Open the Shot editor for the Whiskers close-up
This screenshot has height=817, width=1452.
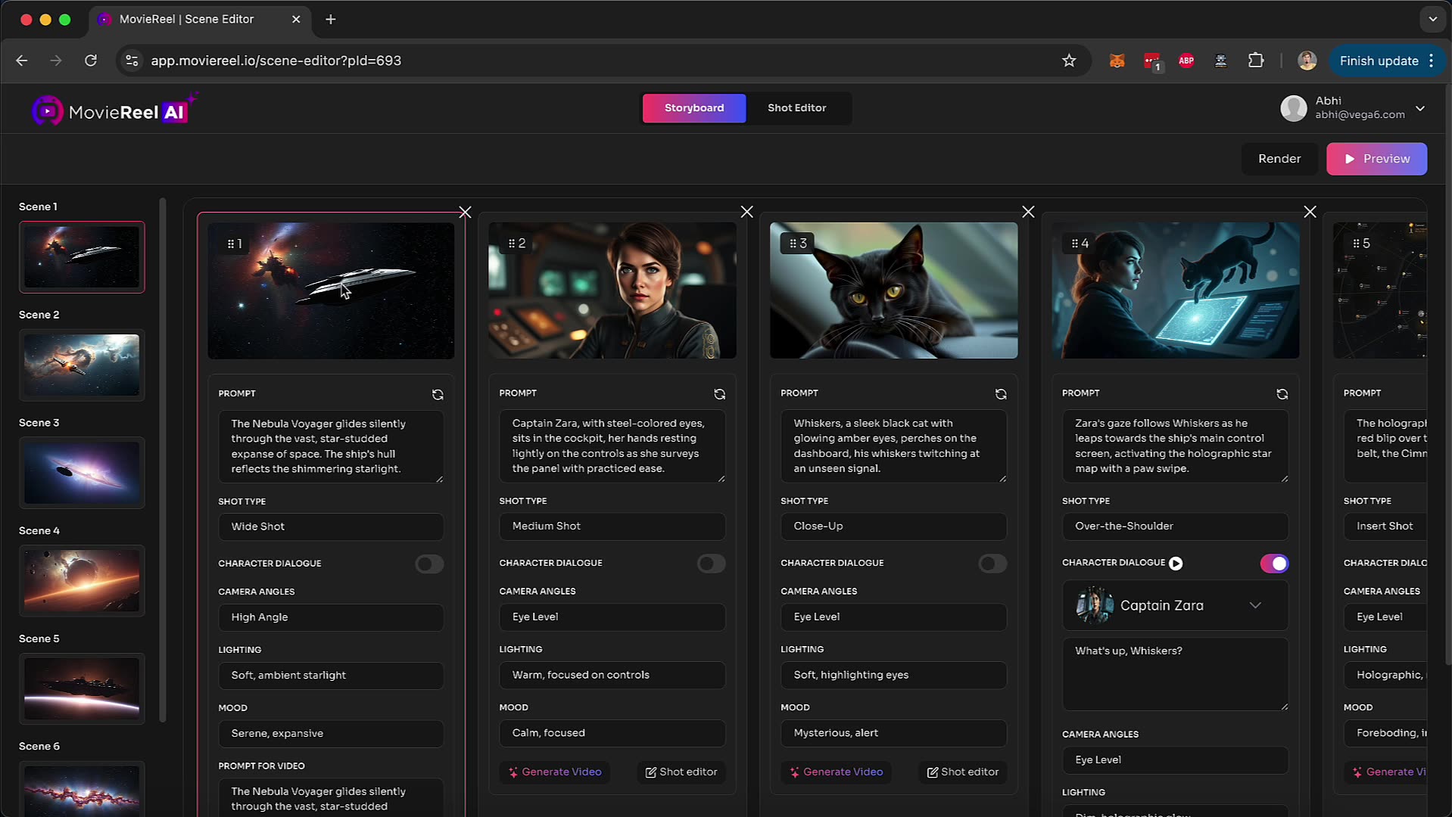click(x=962, y=772)
